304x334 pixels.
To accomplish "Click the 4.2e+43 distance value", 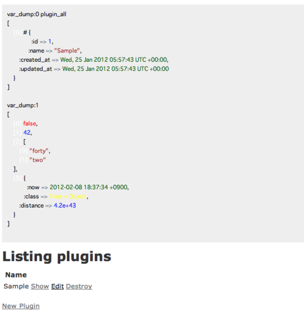I will 65,205.
